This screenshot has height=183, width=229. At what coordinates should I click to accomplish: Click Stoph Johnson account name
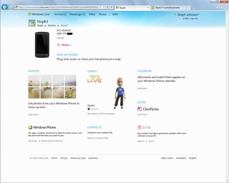coord(188,15)
